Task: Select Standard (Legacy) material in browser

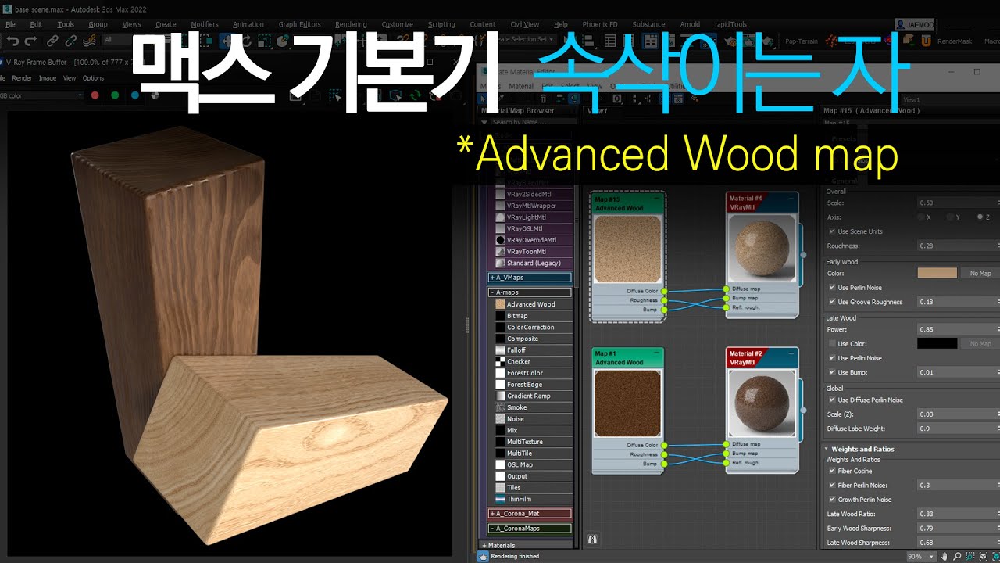Action: (x=534, y=263)
